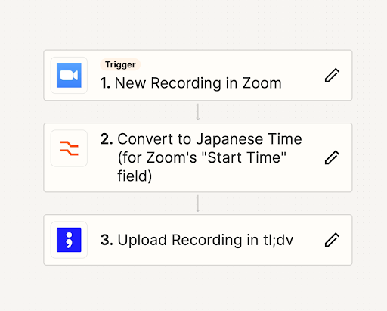Click empty canvas above the Trigger step

pos(198,24)
